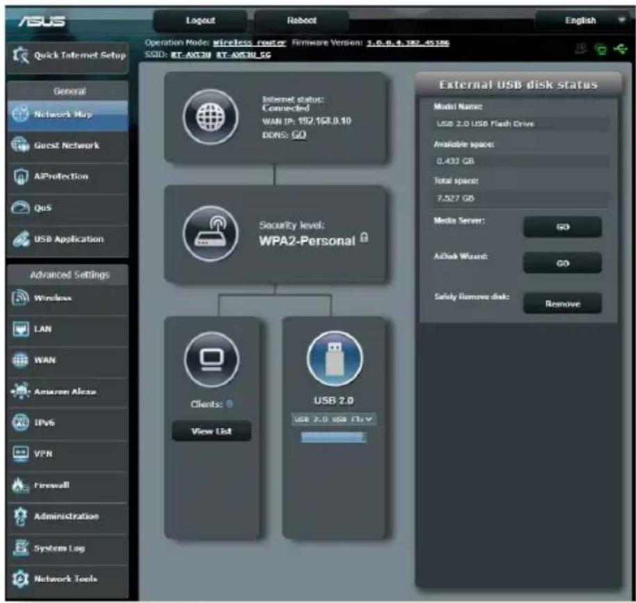The height and width of the screenshot is (603, 636).
Task: Click the View List button under Clients
Action: pyautogui.click(x=211, y=431)
